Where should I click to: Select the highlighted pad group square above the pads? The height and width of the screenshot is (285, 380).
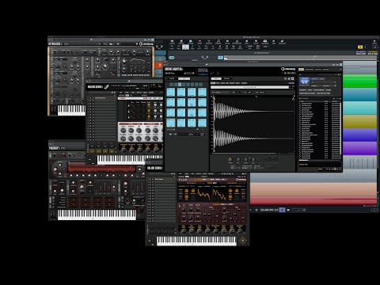(x=180, y=85)
